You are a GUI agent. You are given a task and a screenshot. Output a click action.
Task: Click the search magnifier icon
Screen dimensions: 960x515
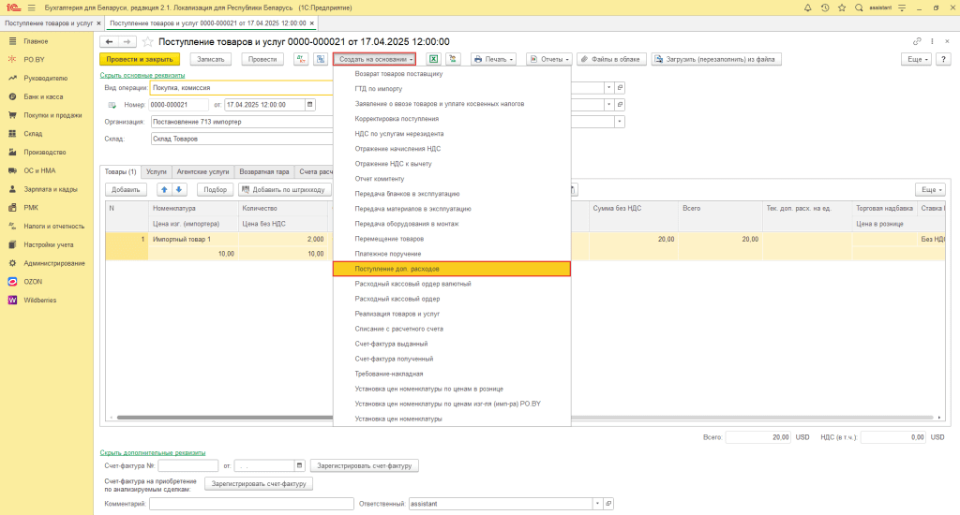[859, 7]
